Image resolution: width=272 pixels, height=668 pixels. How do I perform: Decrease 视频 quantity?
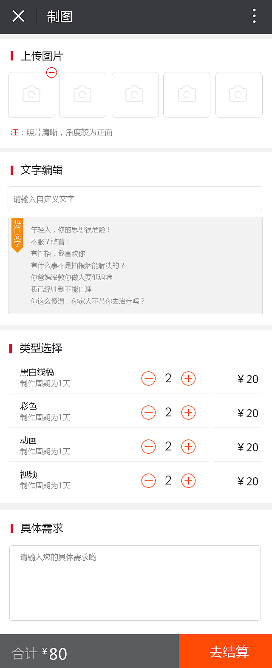pos(148,480)
